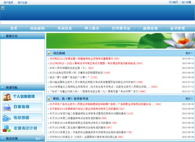Open 成绩查询 in the navigation bar

(150, 28)
